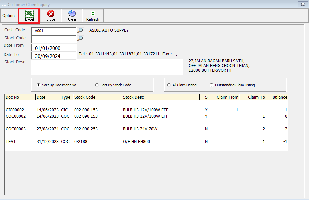Select row with document TEST
This screenshot has width=309, height=200.
click(146, 142)
